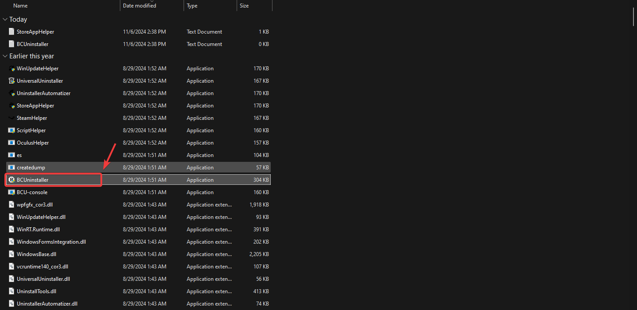Select the WindowsBase.dll file name
Image resolution: width=637 pixels, height=310 pixels.
37,254
